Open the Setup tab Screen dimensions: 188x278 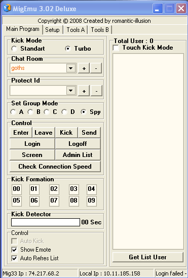(x=52, y=30)
